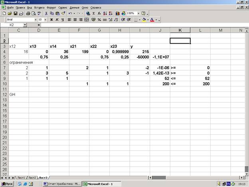Apply percent style formatting

coord(99,19)
